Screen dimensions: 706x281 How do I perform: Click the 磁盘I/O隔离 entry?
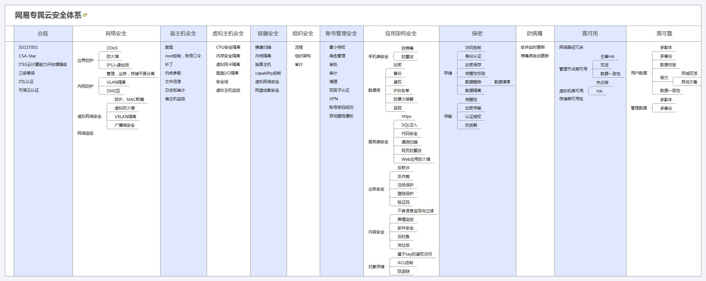[227, 73]
